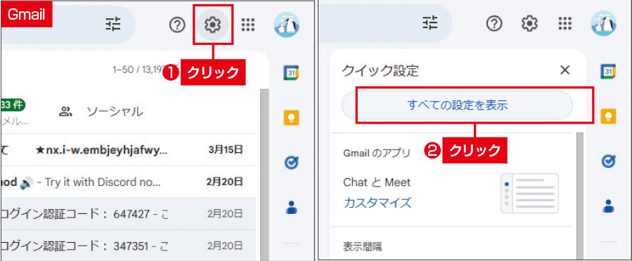Open penguin account avatar in right panel

pyautogui.click(x=603, y=24)
